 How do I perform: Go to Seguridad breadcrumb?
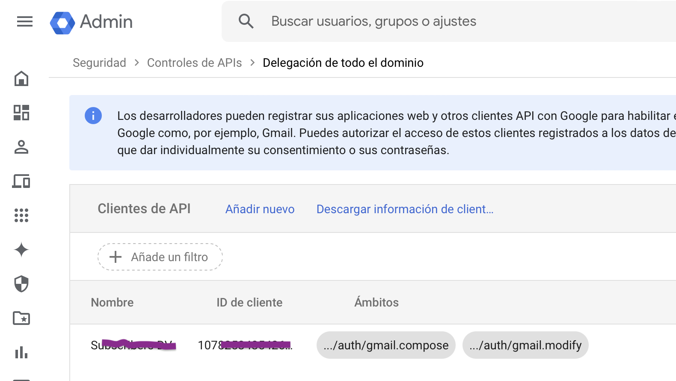pos(99,63)
